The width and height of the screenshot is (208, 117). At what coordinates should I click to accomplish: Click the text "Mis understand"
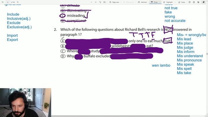tap(190, 56)
